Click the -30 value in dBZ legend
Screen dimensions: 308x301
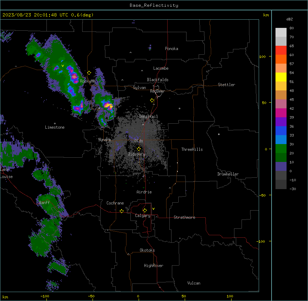coord(293,189)
